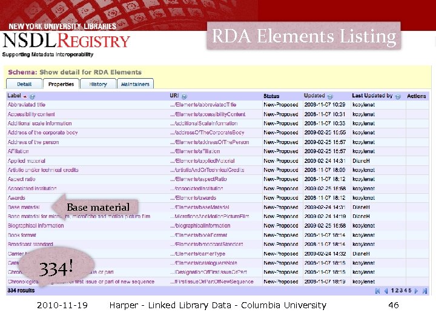This screenshot has width=436, height=327.
Task: Open the Applied material element
Action: point(26,160)
